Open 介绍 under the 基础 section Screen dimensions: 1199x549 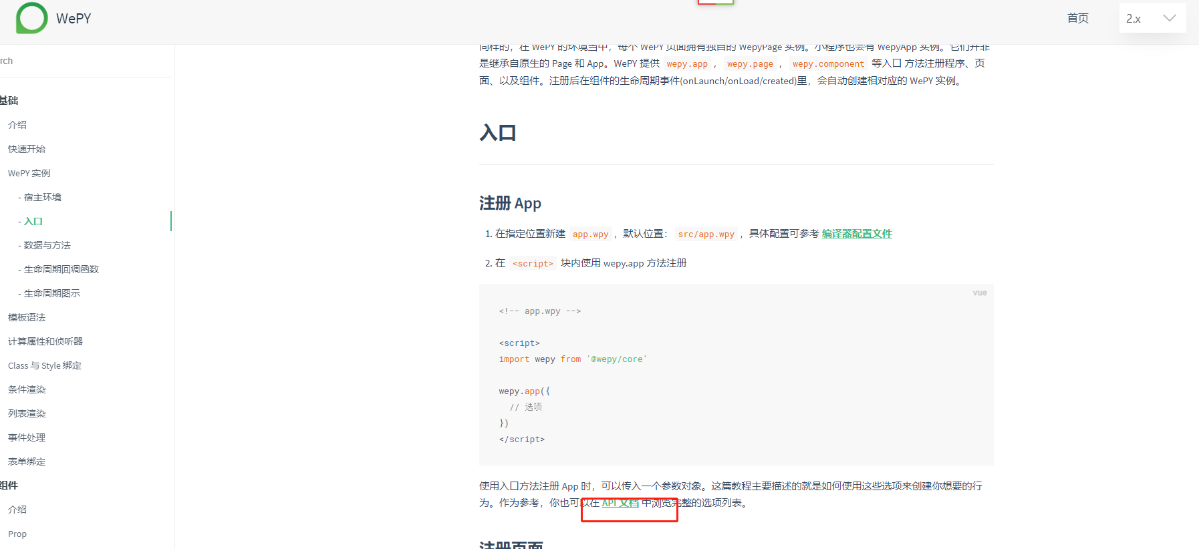tap(17, 125)
